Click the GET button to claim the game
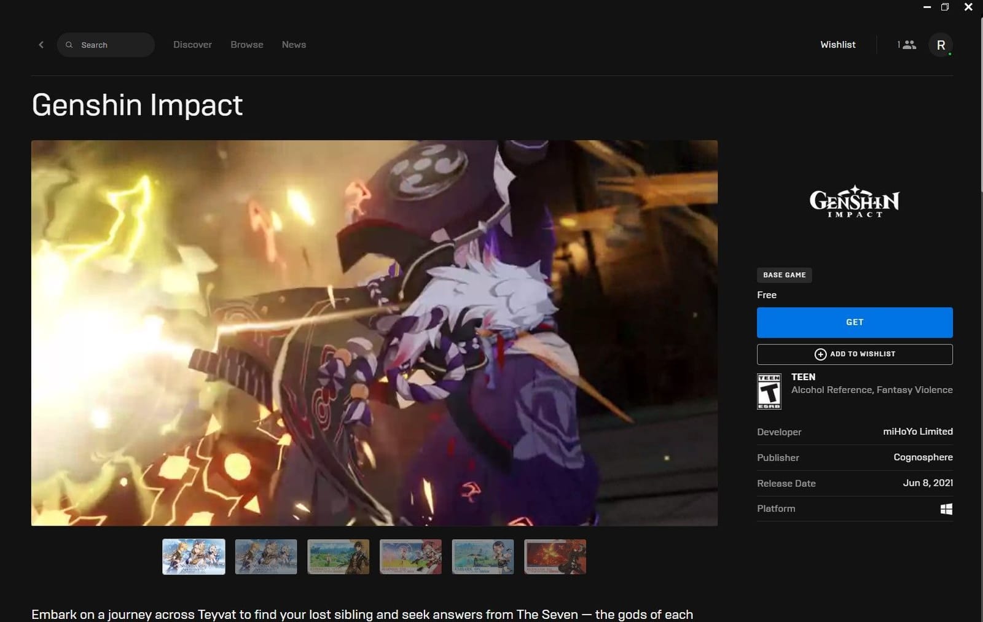The height and width of the screenshot is (622, 983). click(855, 322)
